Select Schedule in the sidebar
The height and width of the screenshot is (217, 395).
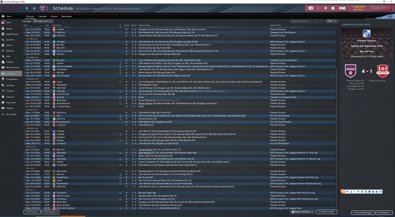coord(11,74)
